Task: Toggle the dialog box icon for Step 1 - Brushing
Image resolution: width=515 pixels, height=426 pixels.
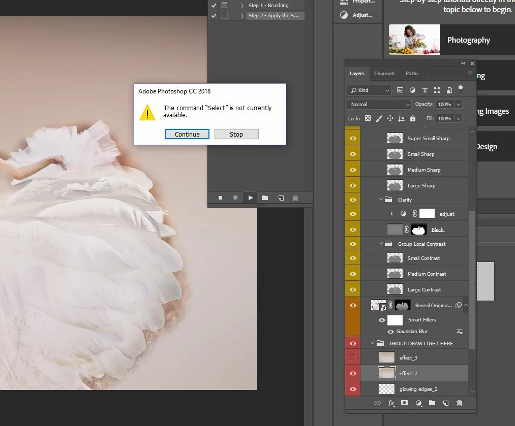Action: tap(224, 6)
